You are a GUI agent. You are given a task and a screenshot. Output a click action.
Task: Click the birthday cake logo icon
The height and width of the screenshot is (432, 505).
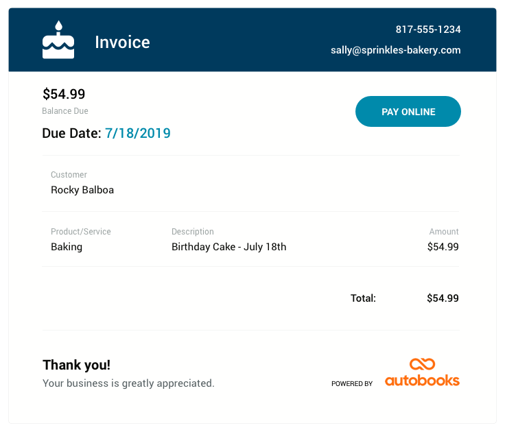click(58, 40)
